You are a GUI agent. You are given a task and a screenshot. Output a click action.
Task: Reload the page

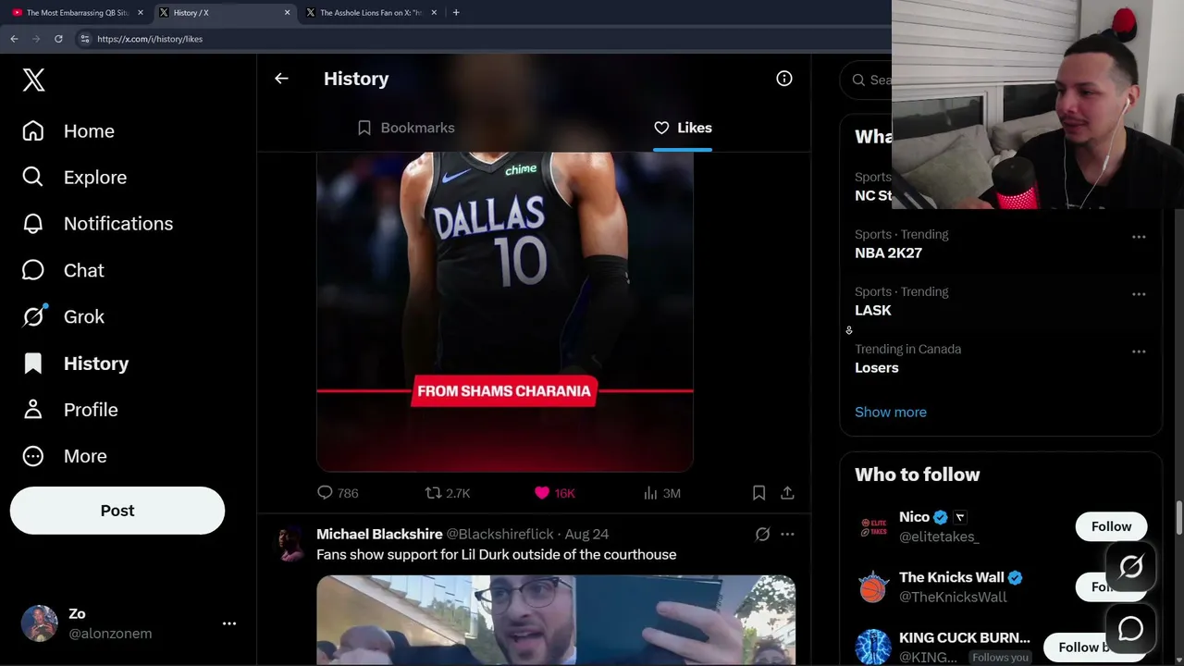[58, 39]
